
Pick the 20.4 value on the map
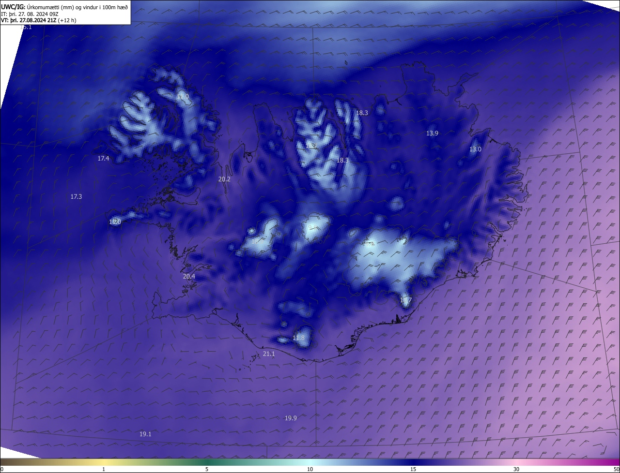click(x=189, y=276)
